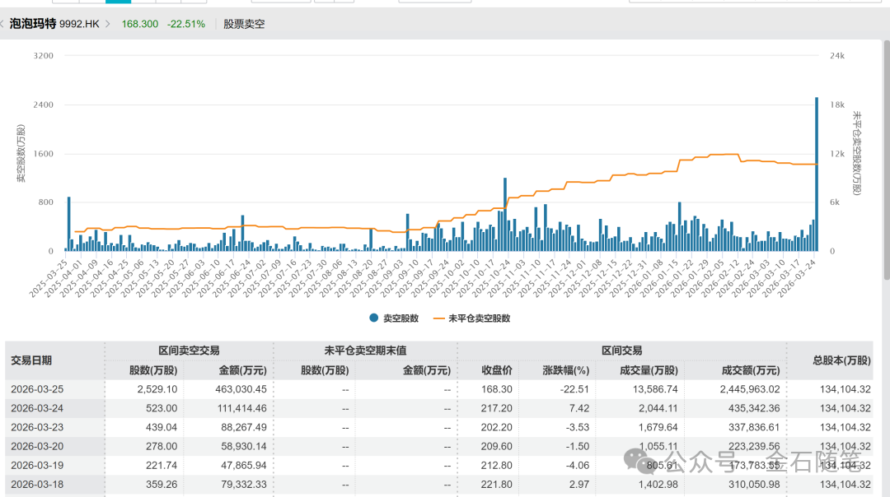Image resolution: width=890 pixels, height=497 pixels.
Task: Toggle the 未平仓卖空股数 legend series
Action: pos(472,318)
